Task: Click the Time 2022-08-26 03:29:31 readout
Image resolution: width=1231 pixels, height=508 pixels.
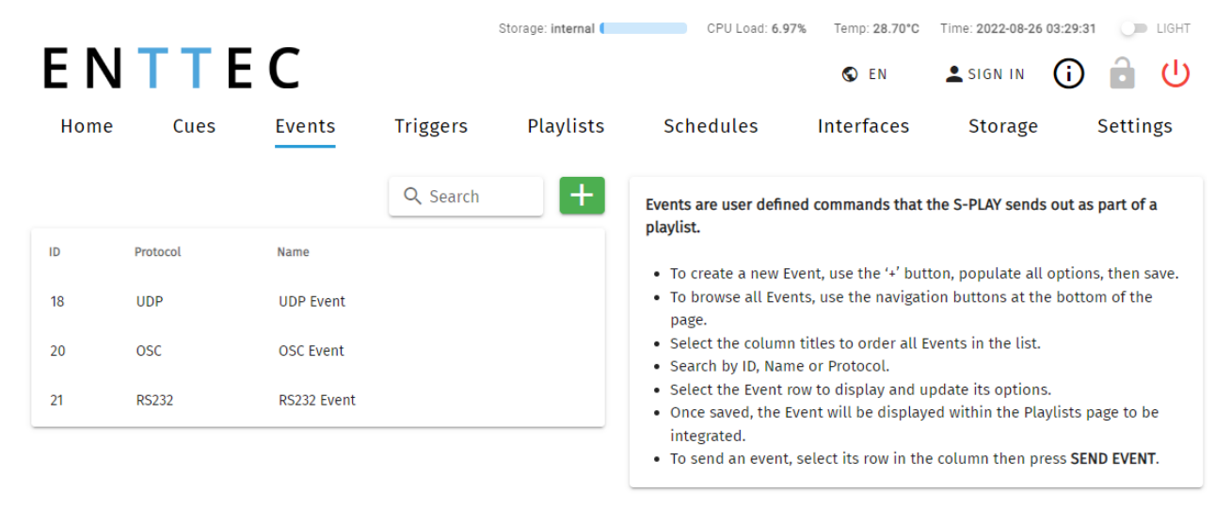Action: coord(1018,29)
